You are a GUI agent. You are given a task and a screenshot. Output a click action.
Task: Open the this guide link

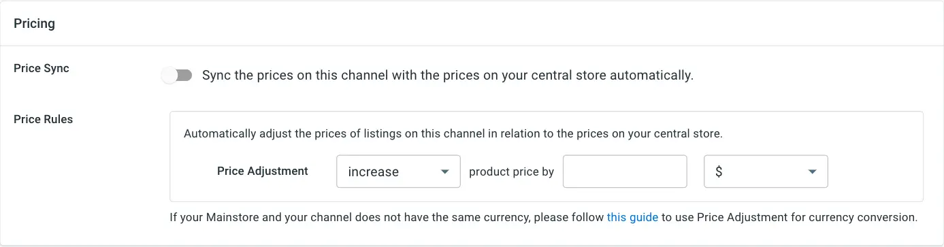point(632,218)
